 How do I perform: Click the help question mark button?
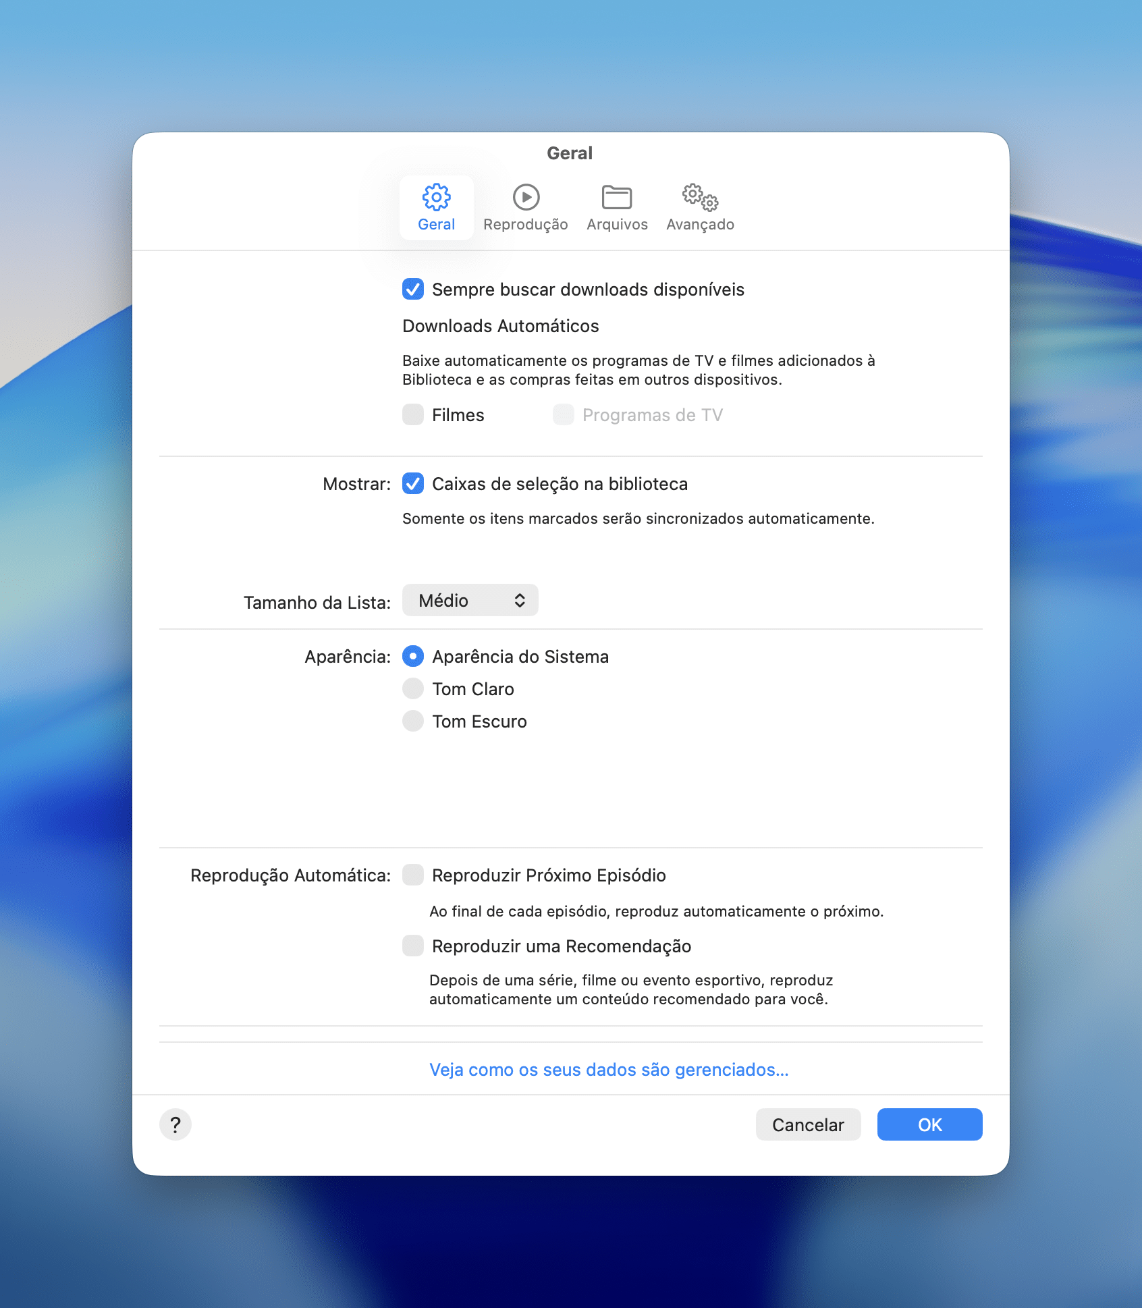tap(175, 1124)
